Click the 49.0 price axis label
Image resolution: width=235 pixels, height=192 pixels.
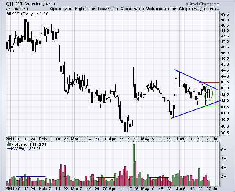(225, 20)
